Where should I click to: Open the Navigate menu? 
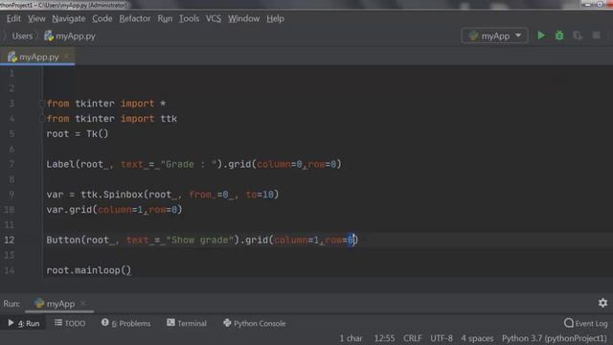click(68, 18)
